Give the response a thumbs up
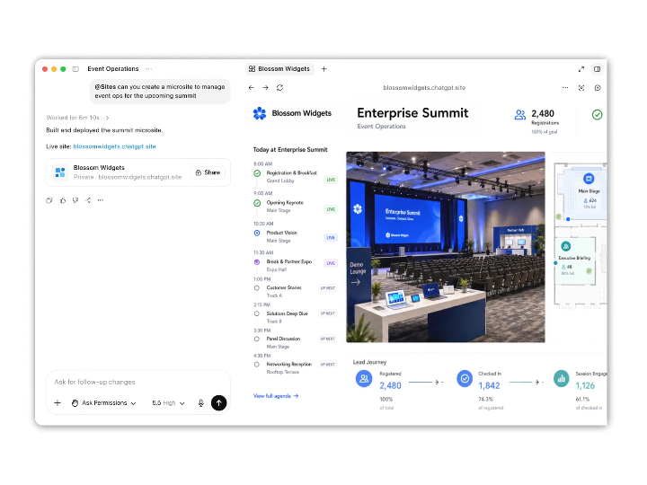This screenshot has width=647, height=485. click(x=62, y=200)
